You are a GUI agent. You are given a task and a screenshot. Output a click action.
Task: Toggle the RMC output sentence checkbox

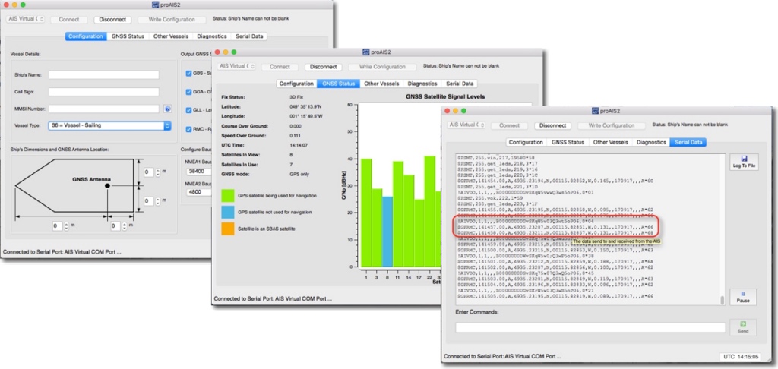click(188, 129)
